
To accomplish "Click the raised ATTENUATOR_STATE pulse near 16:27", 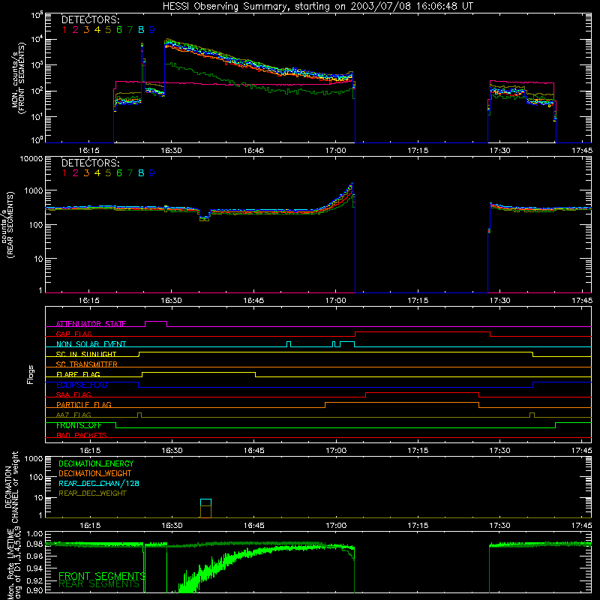I will [x=156, y=322].
